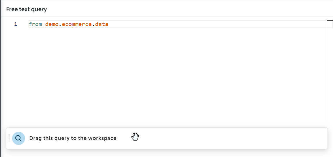Viewport: 333px width, 157px height.
Task: Click blank header space right of Free text query
Action: tap(189, 9)
